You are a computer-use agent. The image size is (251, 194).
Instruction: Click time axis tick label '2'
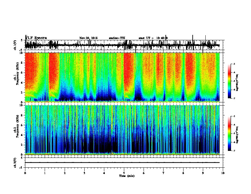pos(65,173)
